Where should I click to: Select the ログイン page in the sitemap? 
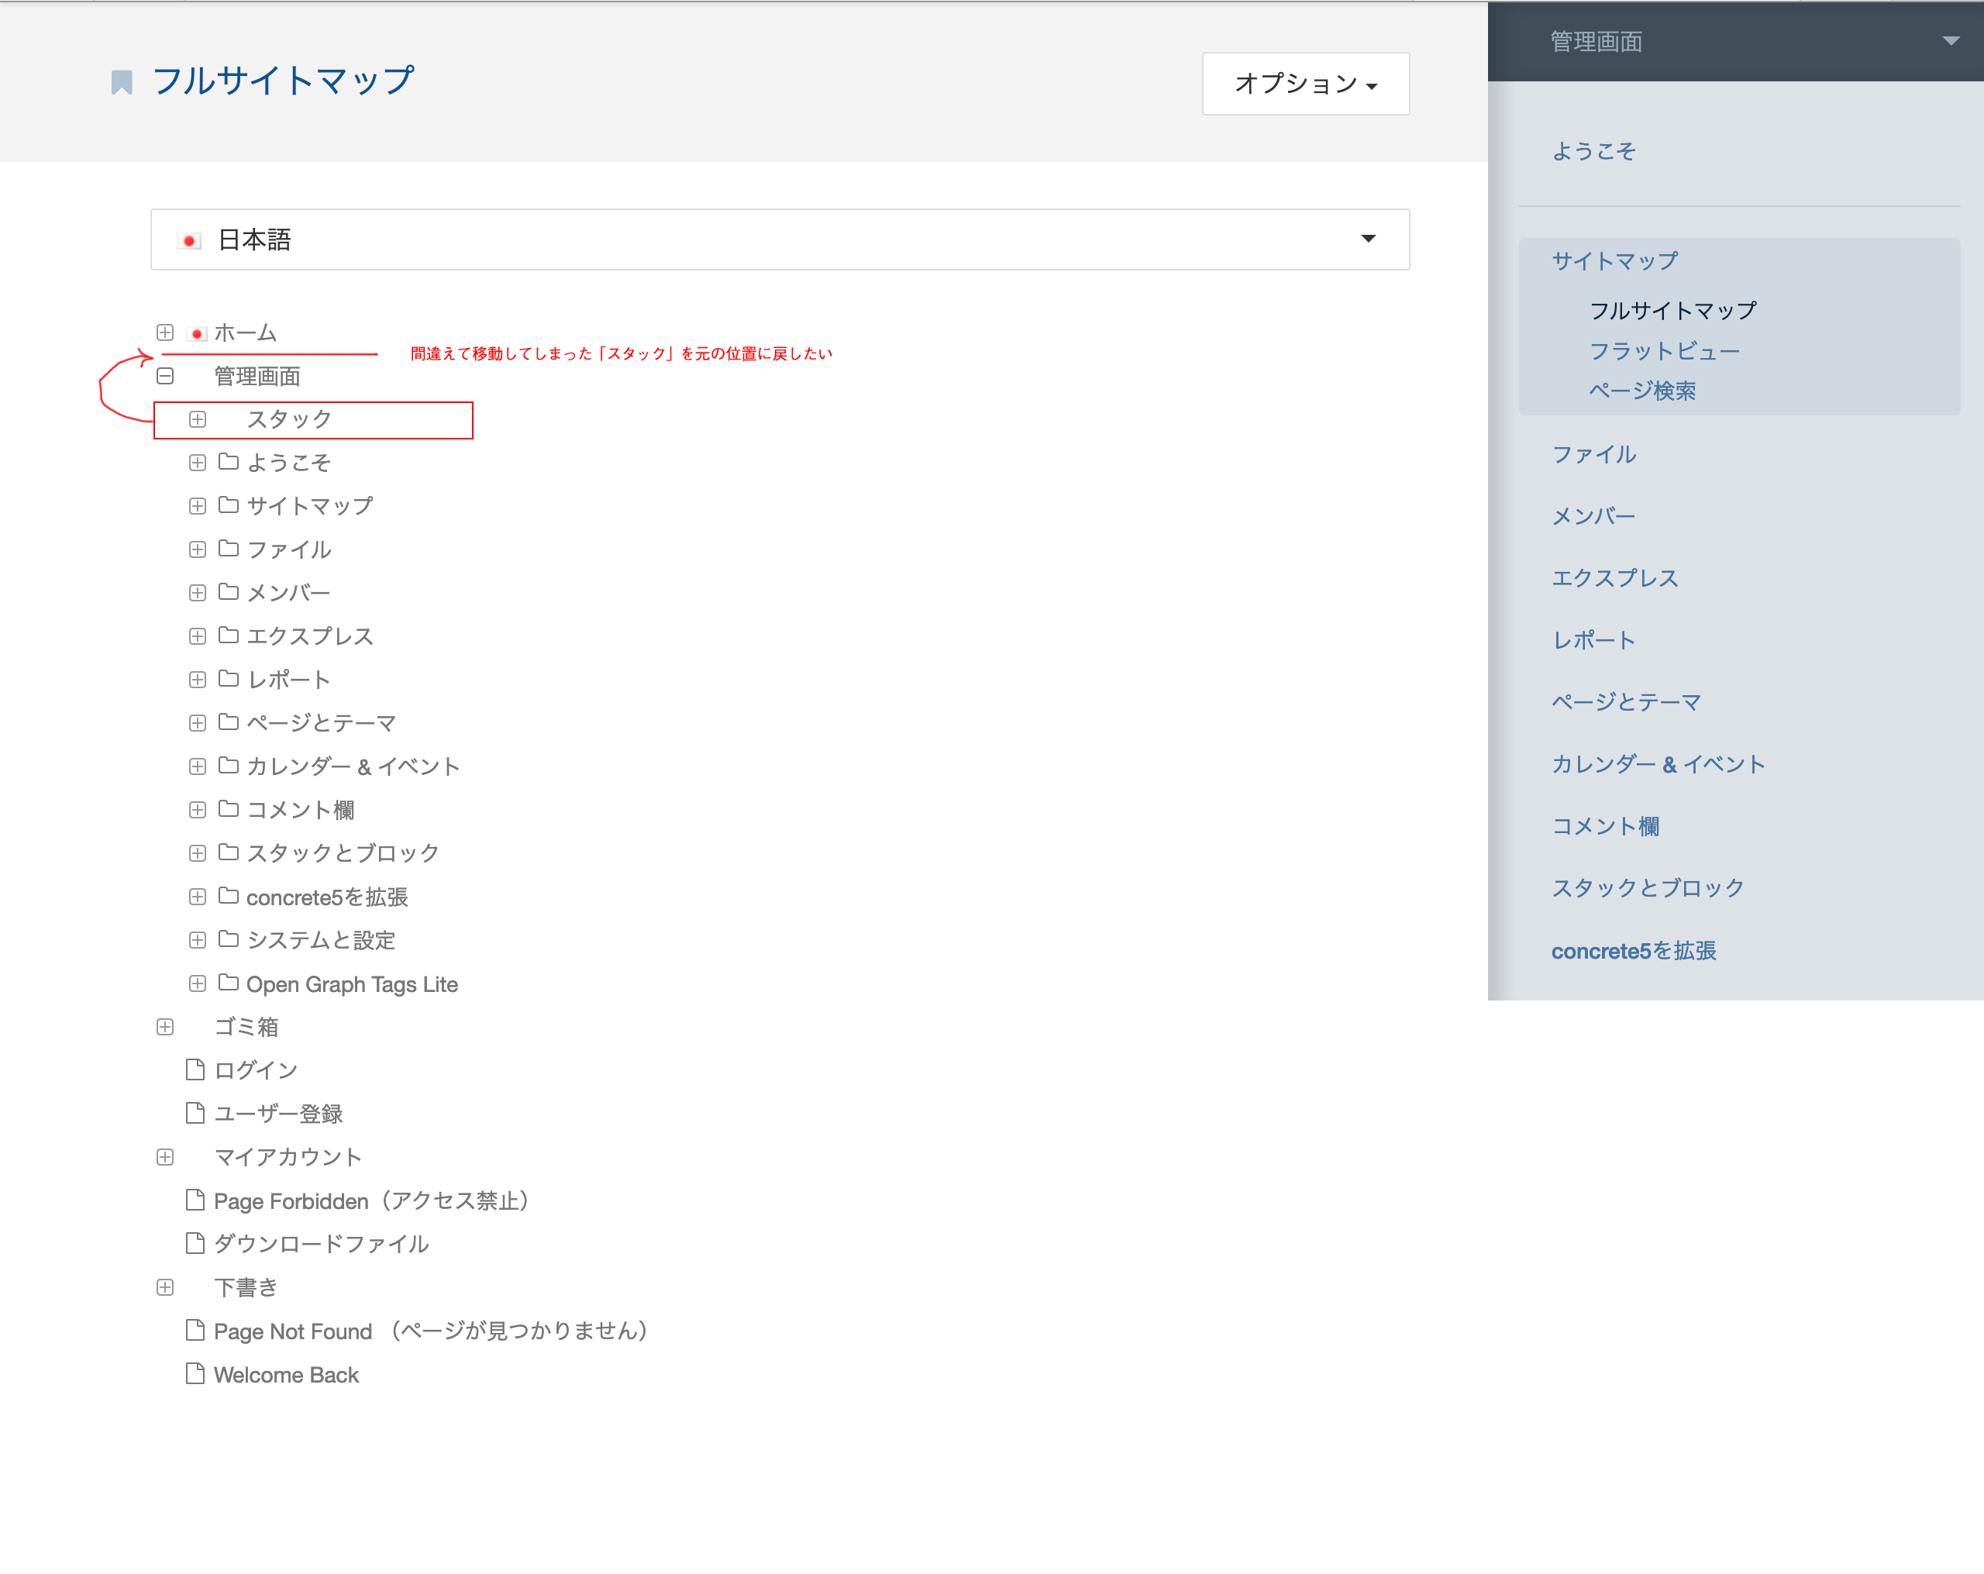tap(257, 1070)
